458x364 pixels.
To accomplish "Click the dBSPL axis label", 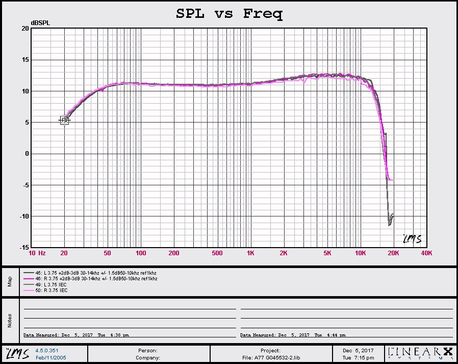I will [x=40, y=23].
